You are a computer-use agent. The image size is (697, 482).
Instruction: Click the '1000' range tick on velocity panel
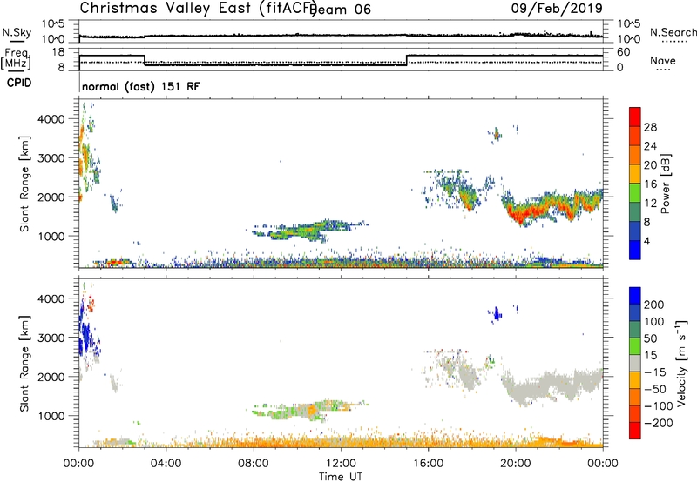pos(51,416)
